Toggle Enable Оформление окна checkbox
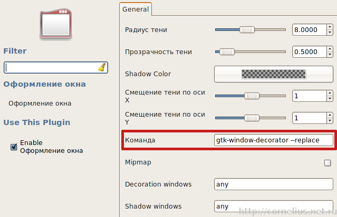The width and height of the screenshot is (337, 217). 14,147
